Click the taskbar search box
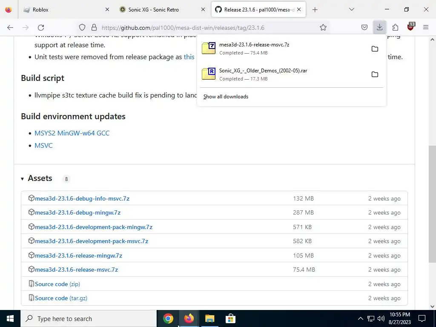 [89, 318]
